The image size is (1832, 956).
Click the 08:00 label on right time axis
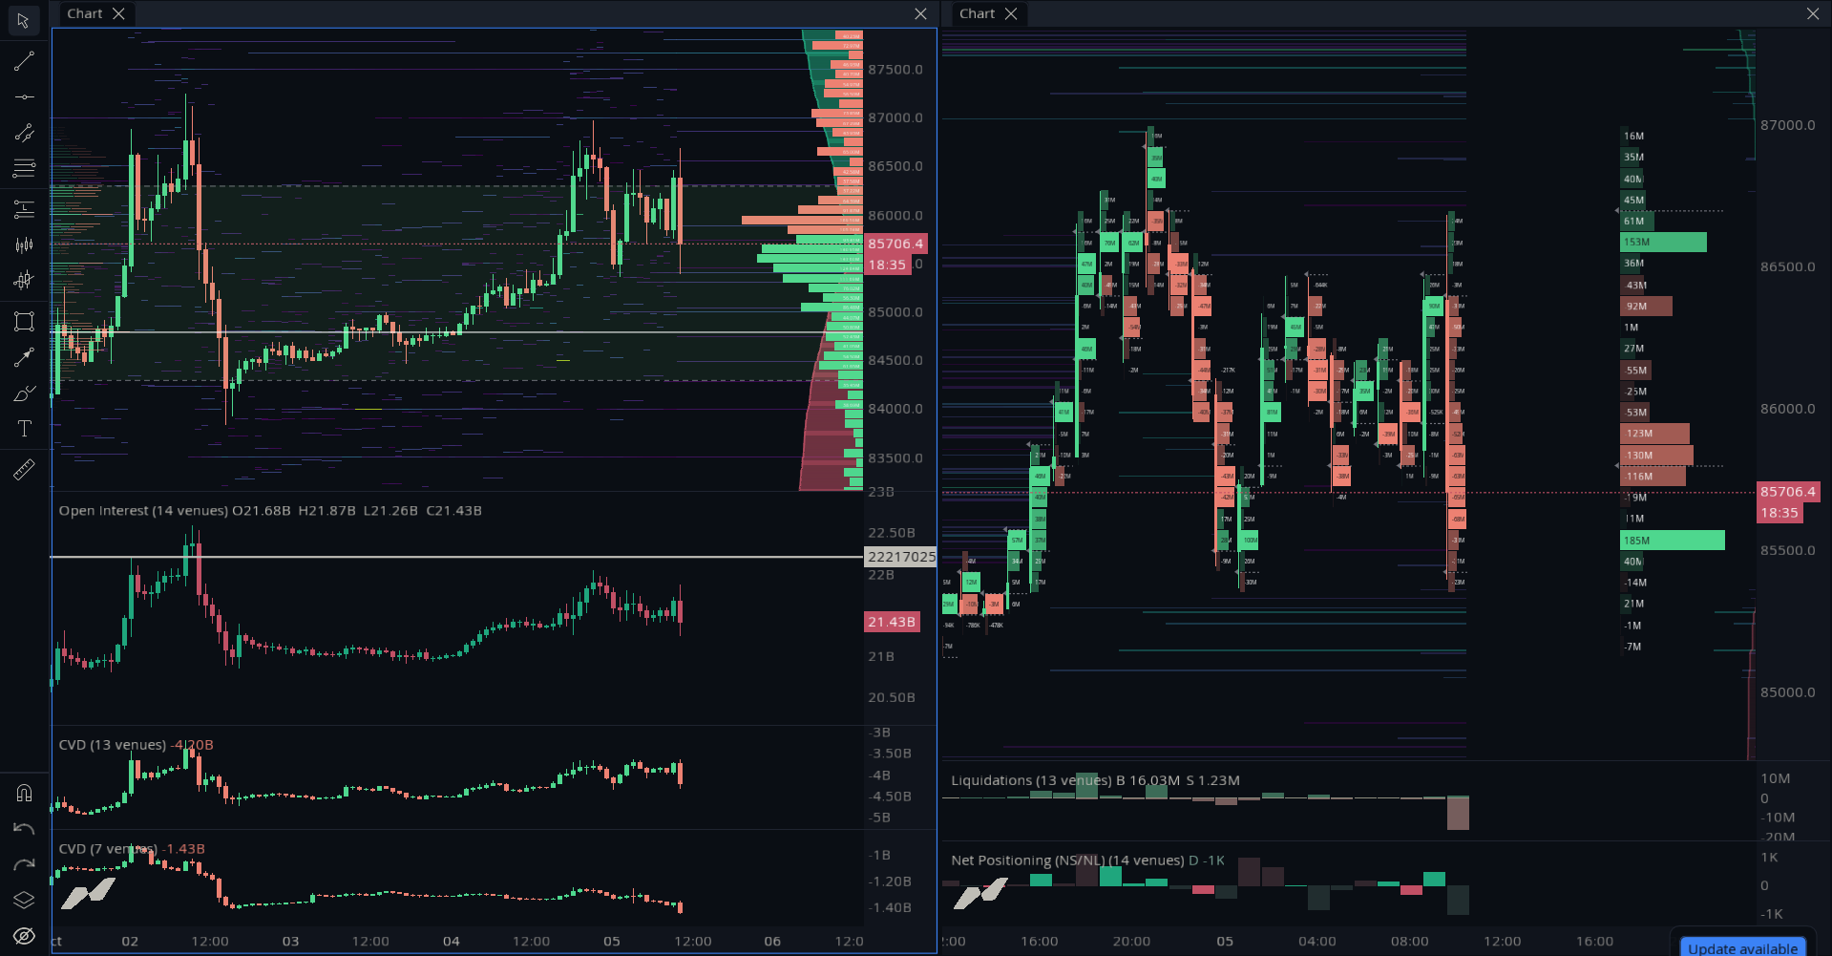[1410, 941]
